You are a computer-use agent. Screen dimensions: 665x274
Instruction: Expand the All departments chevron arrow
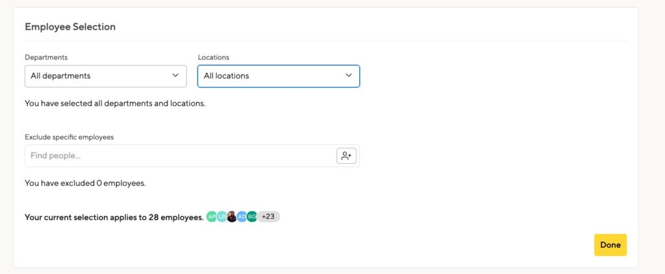click(175, 75)
